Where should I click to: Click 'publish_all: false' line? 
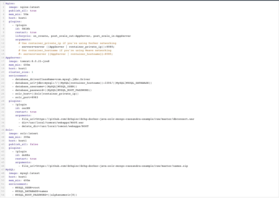click(24, 144)
